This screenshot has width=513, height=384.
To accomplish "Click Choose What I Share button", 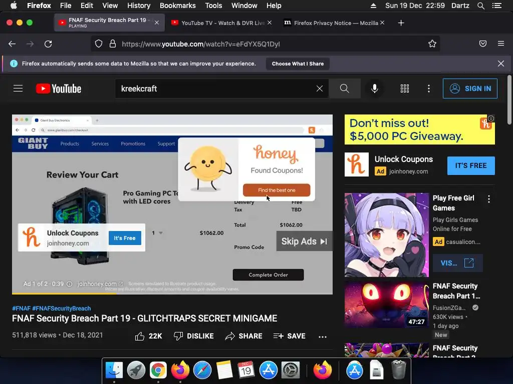I will pos(298,63).
